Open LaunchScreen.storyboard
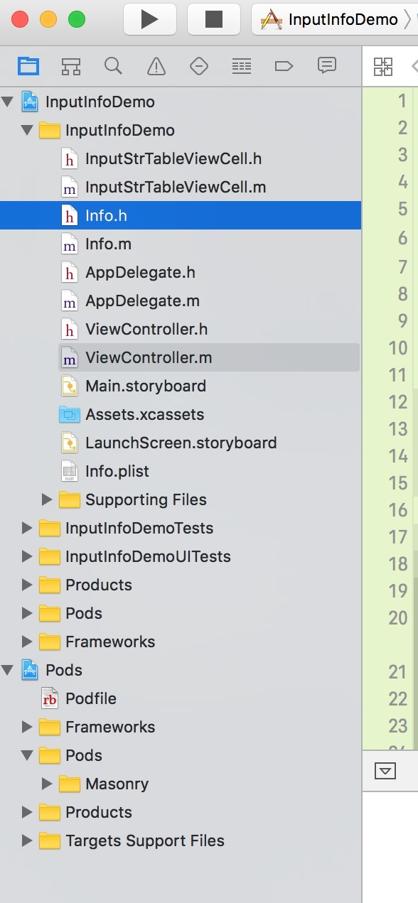 pos(181,443)
